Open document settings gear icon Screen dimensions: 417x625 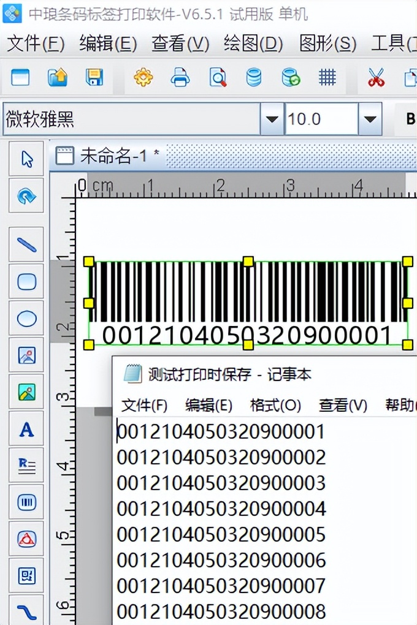tap(143, 77)
